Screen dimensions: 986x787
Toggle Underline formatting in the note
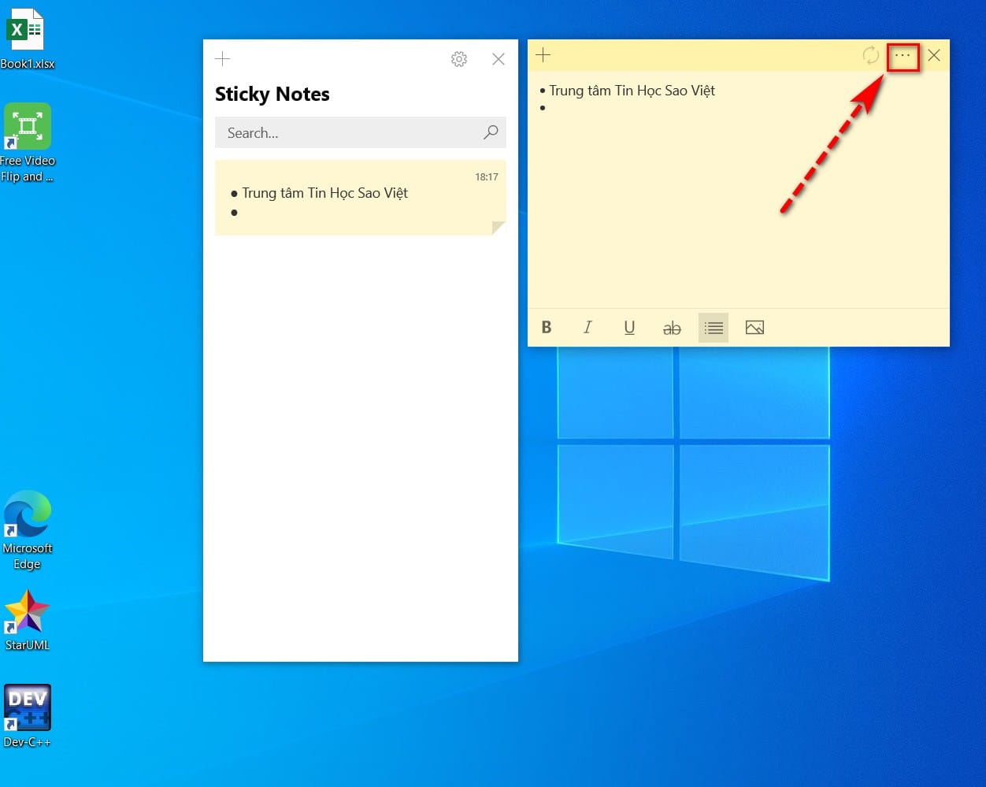coord(629,328)
